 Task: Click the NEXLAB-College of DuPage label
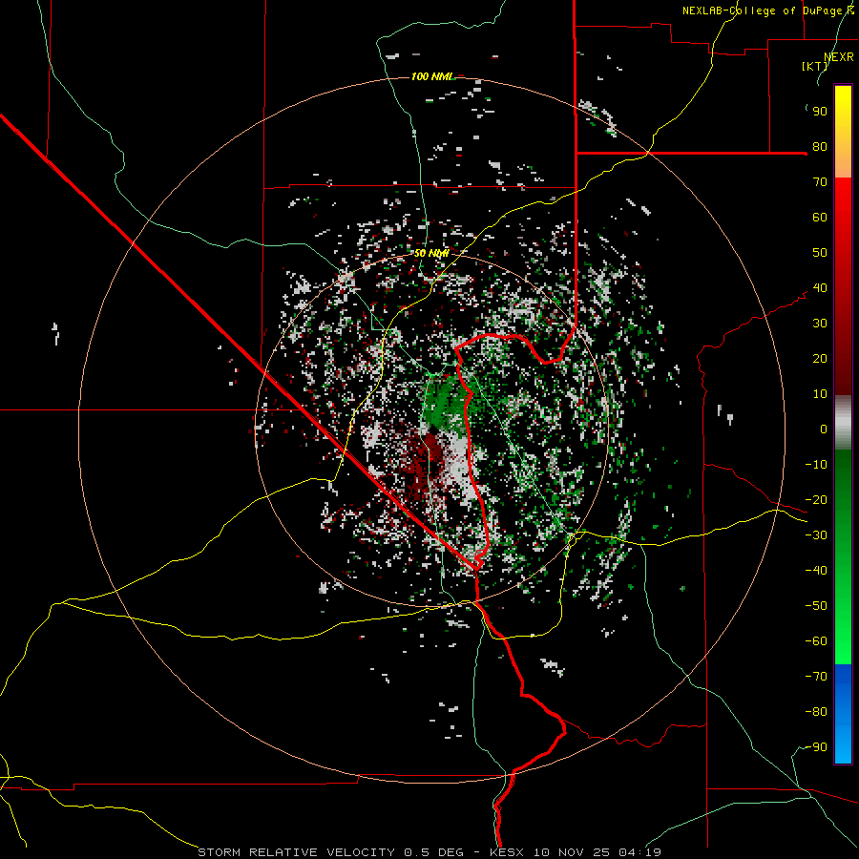pyautogui.click(x=764, y=10)
